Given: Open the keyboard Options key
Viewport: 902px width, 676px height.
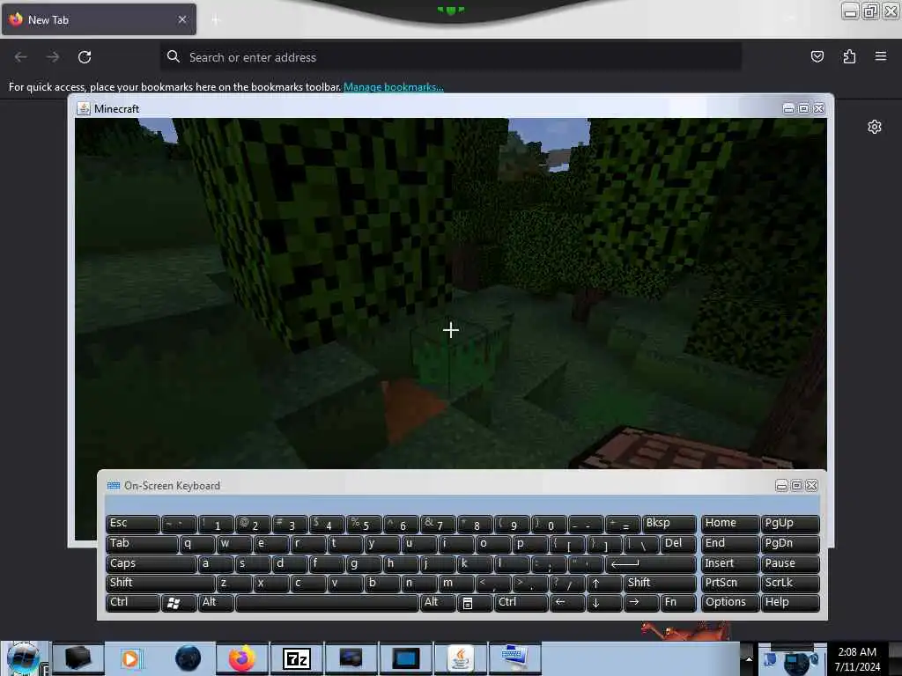Looking at the screenshot, I should [x=730, y=602].
